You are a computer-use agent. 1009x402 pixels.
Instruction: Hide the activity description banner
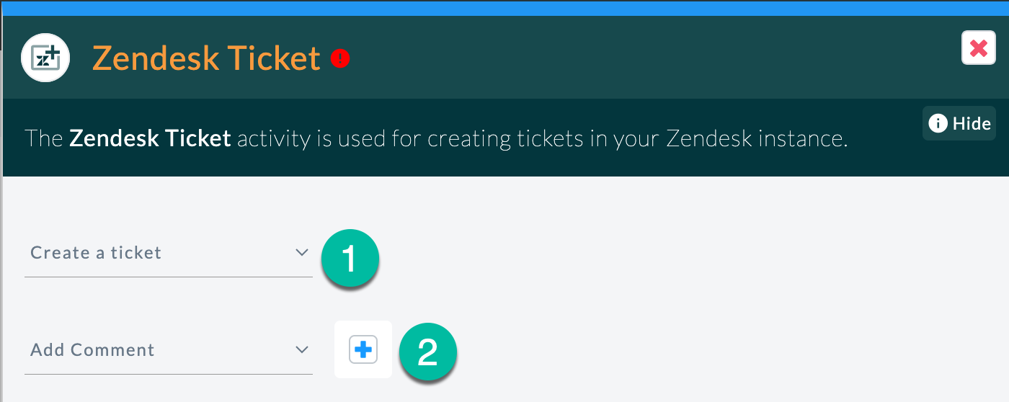pos(959,123)
